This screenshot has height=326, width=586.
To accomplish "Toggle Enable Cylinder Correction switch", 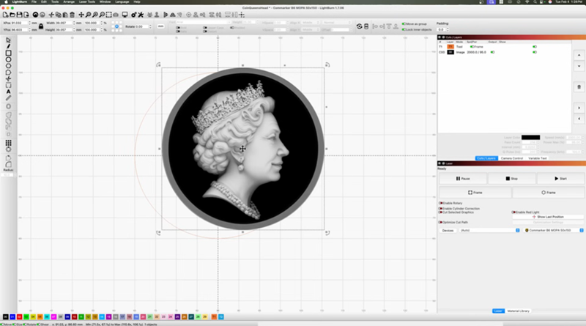I will pos(441,209).
